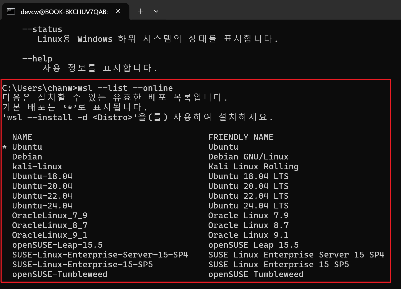Click the '--help' option text
The image size is (401, 289).
(37, 59)
